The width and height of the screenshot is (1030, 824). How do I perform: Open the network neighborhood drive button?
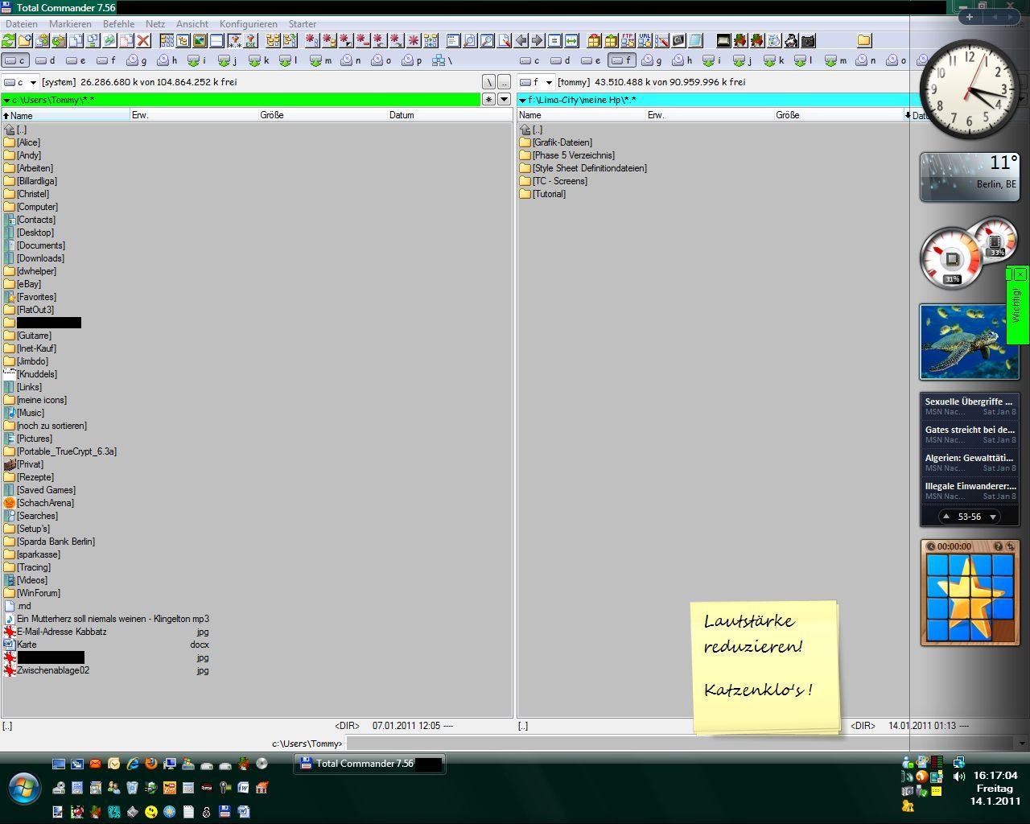442,60
